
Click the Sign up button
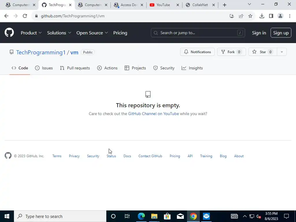coord(281,33)
